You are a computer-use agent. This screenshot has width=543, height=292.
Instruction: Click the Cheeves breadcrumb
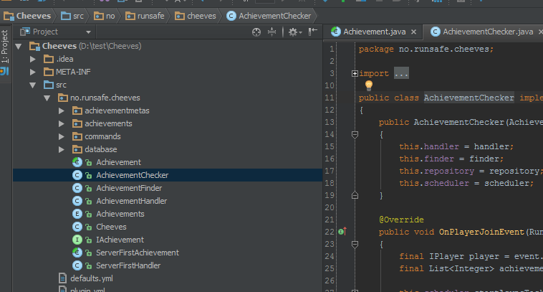(x=27, y=16)
